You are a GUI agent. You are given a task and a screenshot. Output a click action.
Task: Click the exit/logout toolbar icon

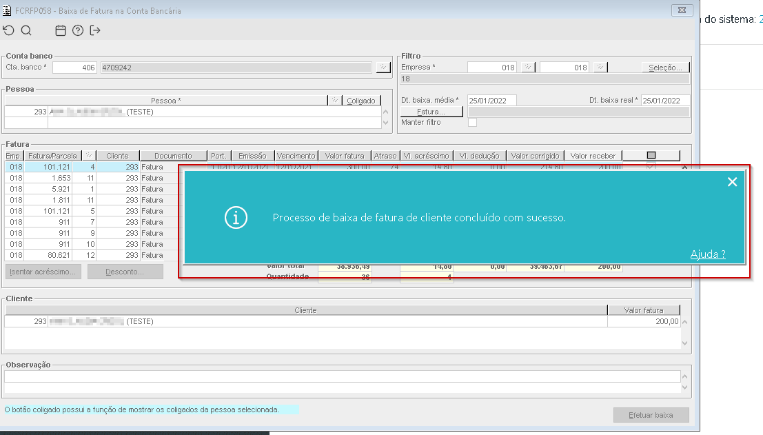[95, 30]
